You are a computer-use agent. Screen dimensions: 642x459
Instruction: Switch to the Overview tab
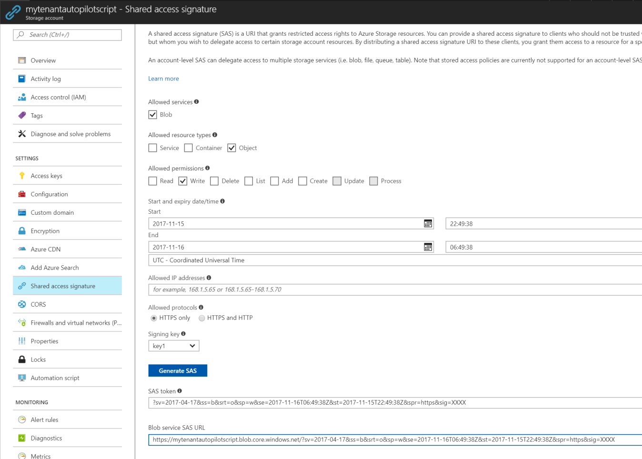click(x=43, y=60)
